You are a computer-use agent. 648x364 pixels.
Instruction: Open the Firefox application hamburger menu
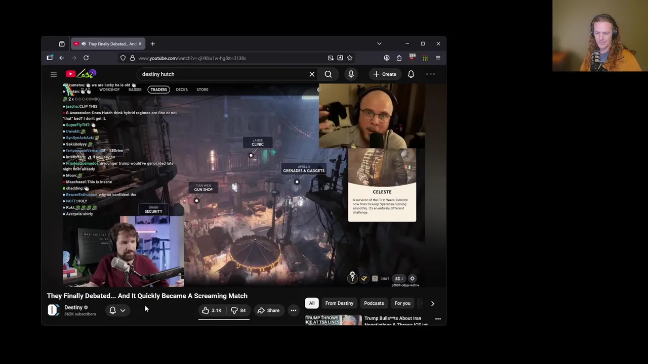point(438,58)
